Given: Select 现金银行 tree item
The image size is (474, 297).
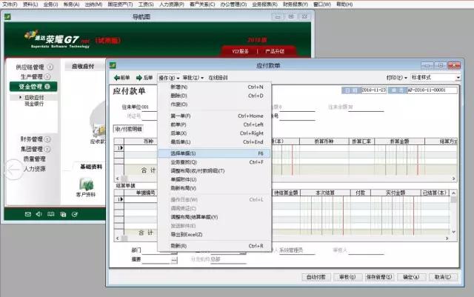Looking at the screenshot, I should (x=34, y=104).
